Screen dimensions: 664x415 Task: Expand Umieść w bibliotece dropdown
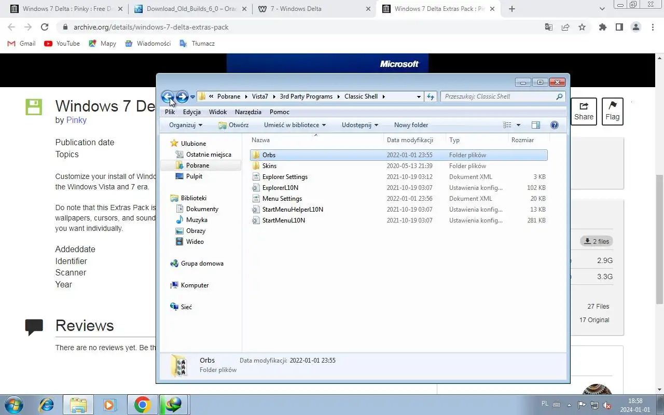point(295,125)
